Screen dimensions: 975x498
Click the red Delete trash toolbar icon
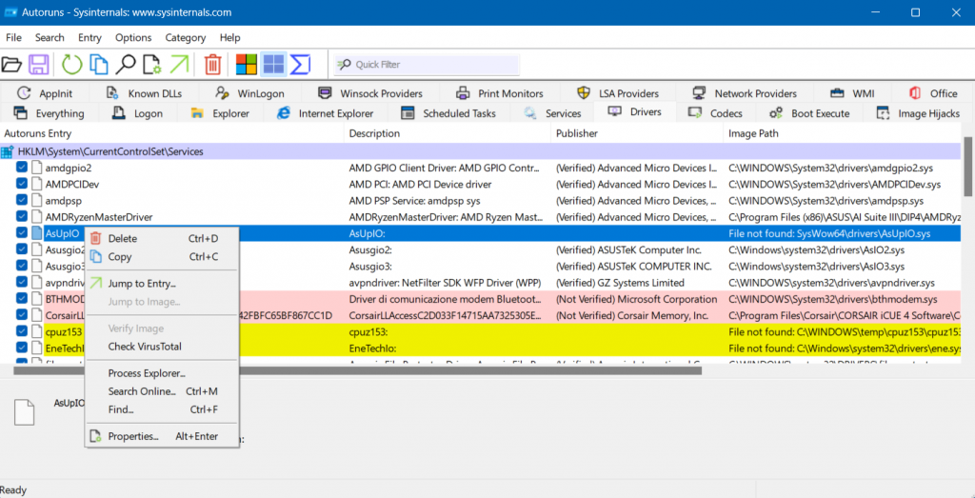point(213,64)
